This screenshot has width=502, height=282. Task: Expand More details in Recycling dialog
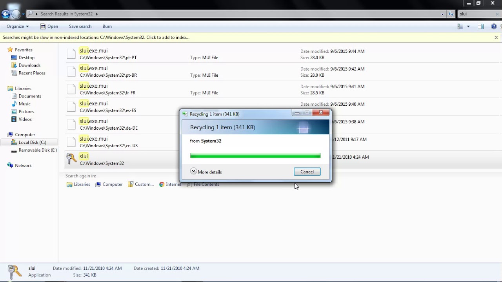coord(206,172)
